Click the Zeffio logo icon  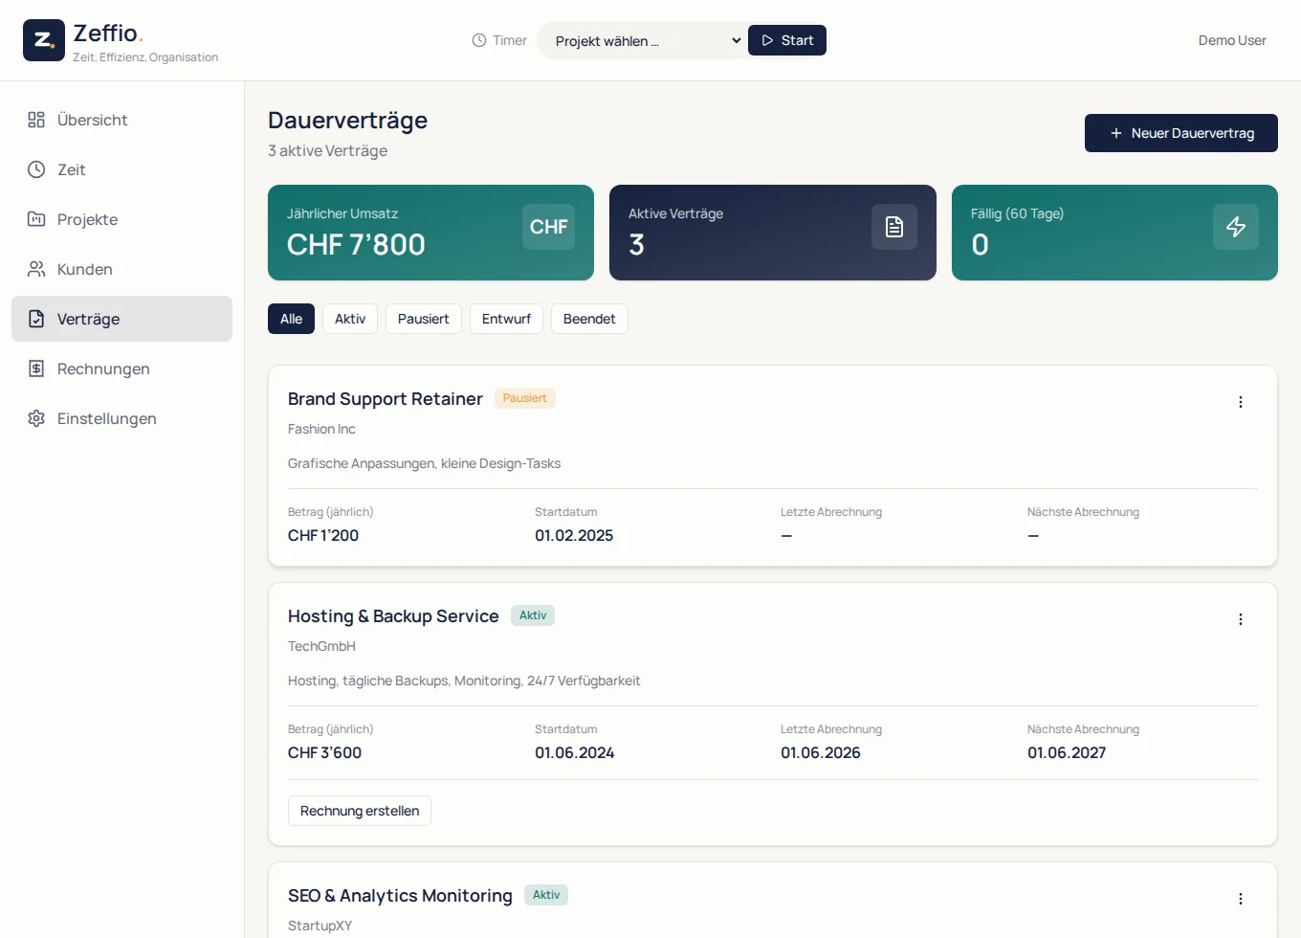click(x=44, y=40)
